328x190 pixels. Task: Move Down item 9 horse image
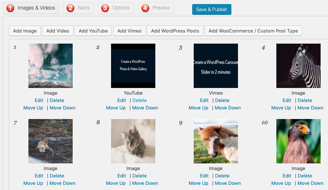[228, 183]
